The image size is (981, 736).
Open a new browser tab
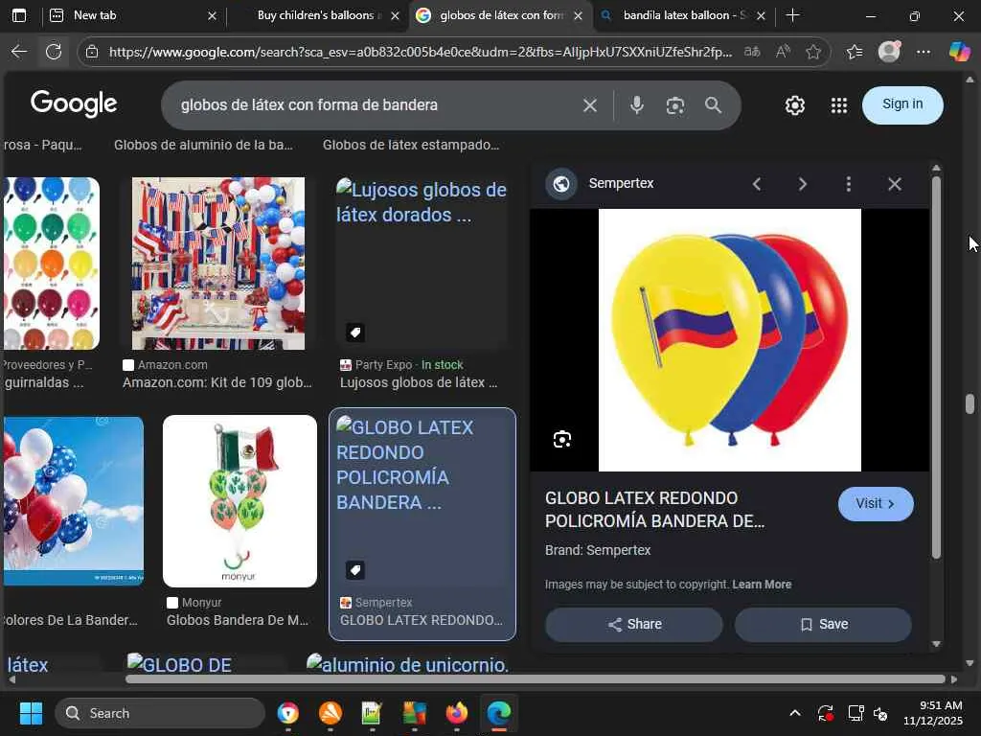point(792,15)
